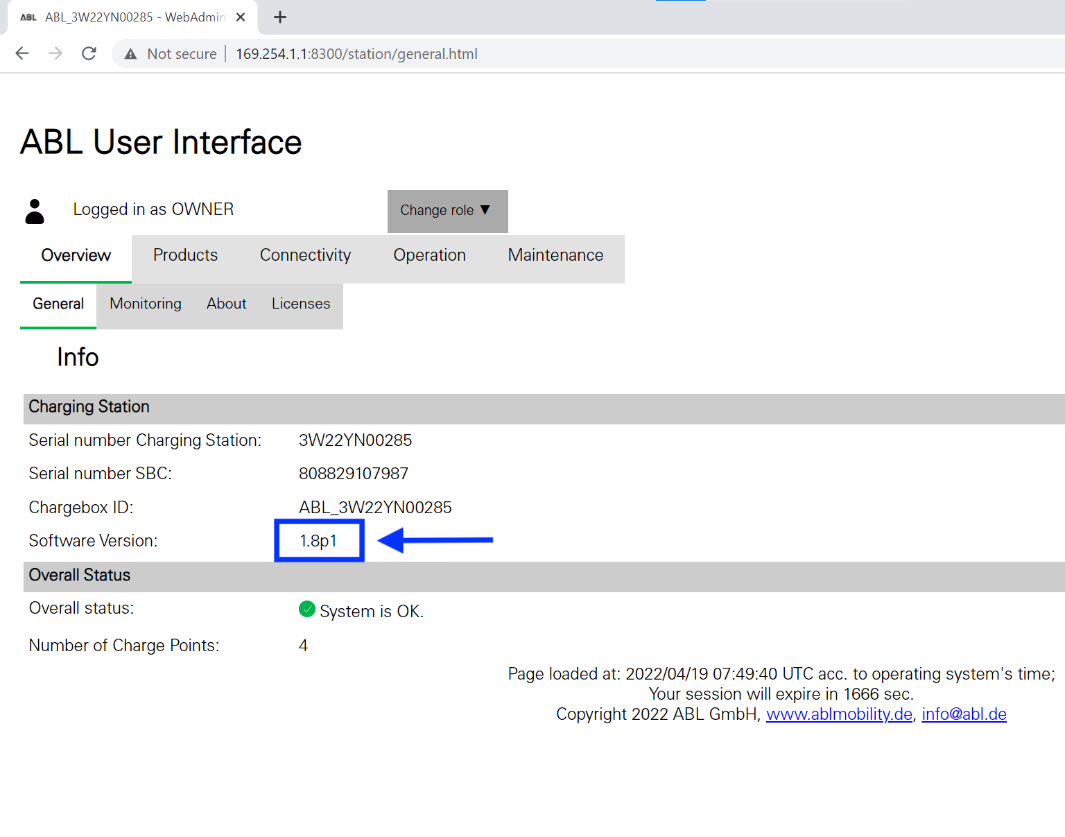Close the ABL WebAdmin browser tab
Image resolution: width=1065 pixels, height=837 pixels.
[x=241, y=17]
